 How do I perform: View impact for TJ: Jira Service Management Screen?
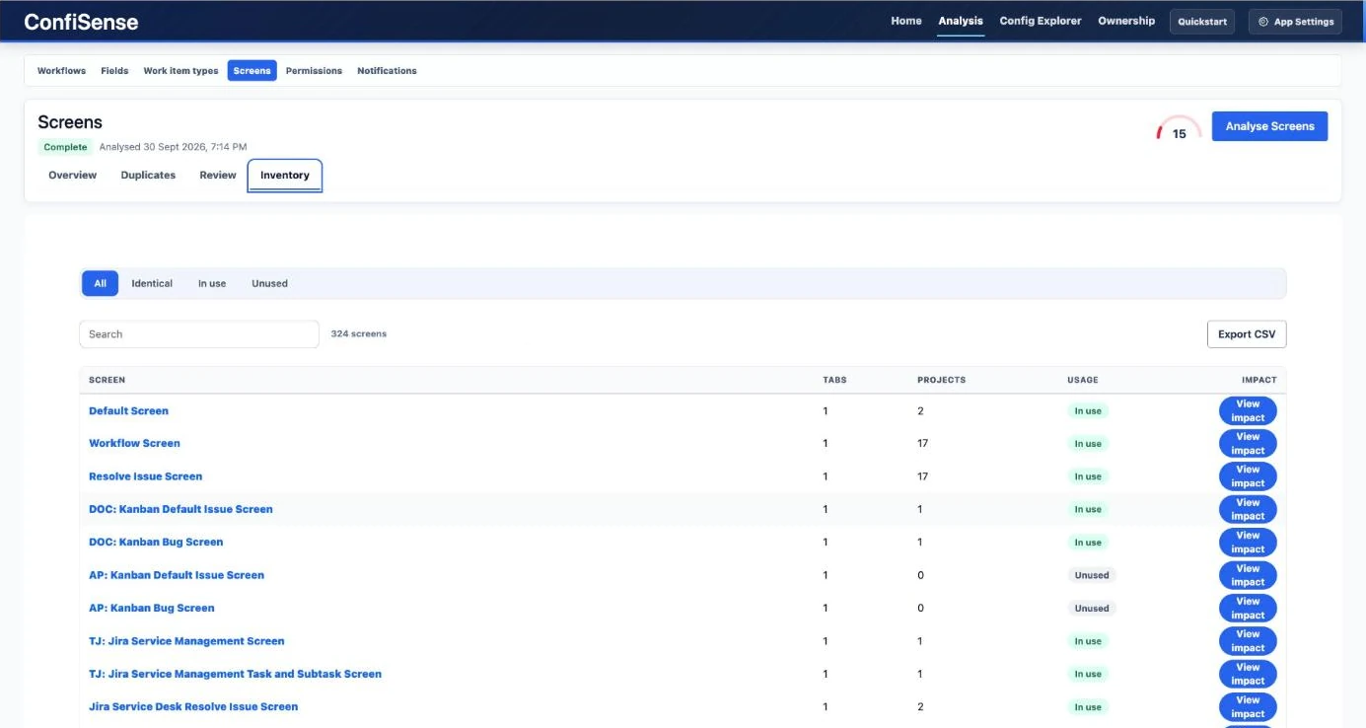(1248, 641)
